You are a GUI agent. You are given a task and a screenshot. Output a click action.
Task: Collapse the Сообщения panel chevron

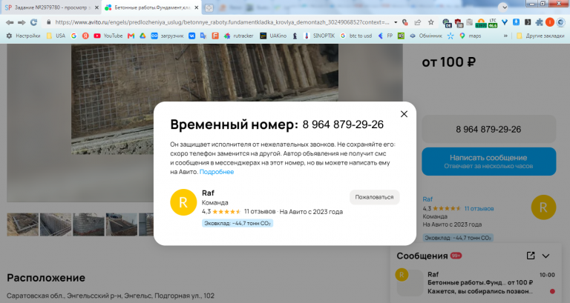pyautogui.click(x=546, y=256)
